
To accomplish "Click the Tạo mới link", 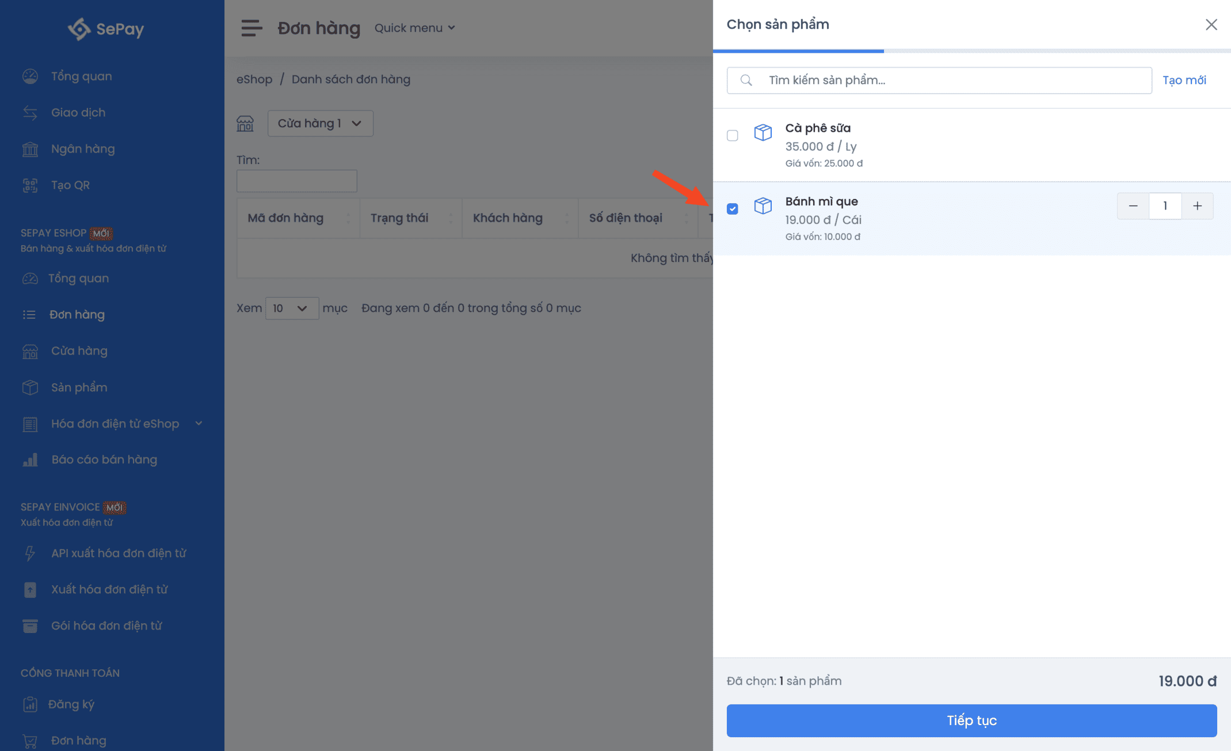I will pyautogui.click(x=1184, y=81).
